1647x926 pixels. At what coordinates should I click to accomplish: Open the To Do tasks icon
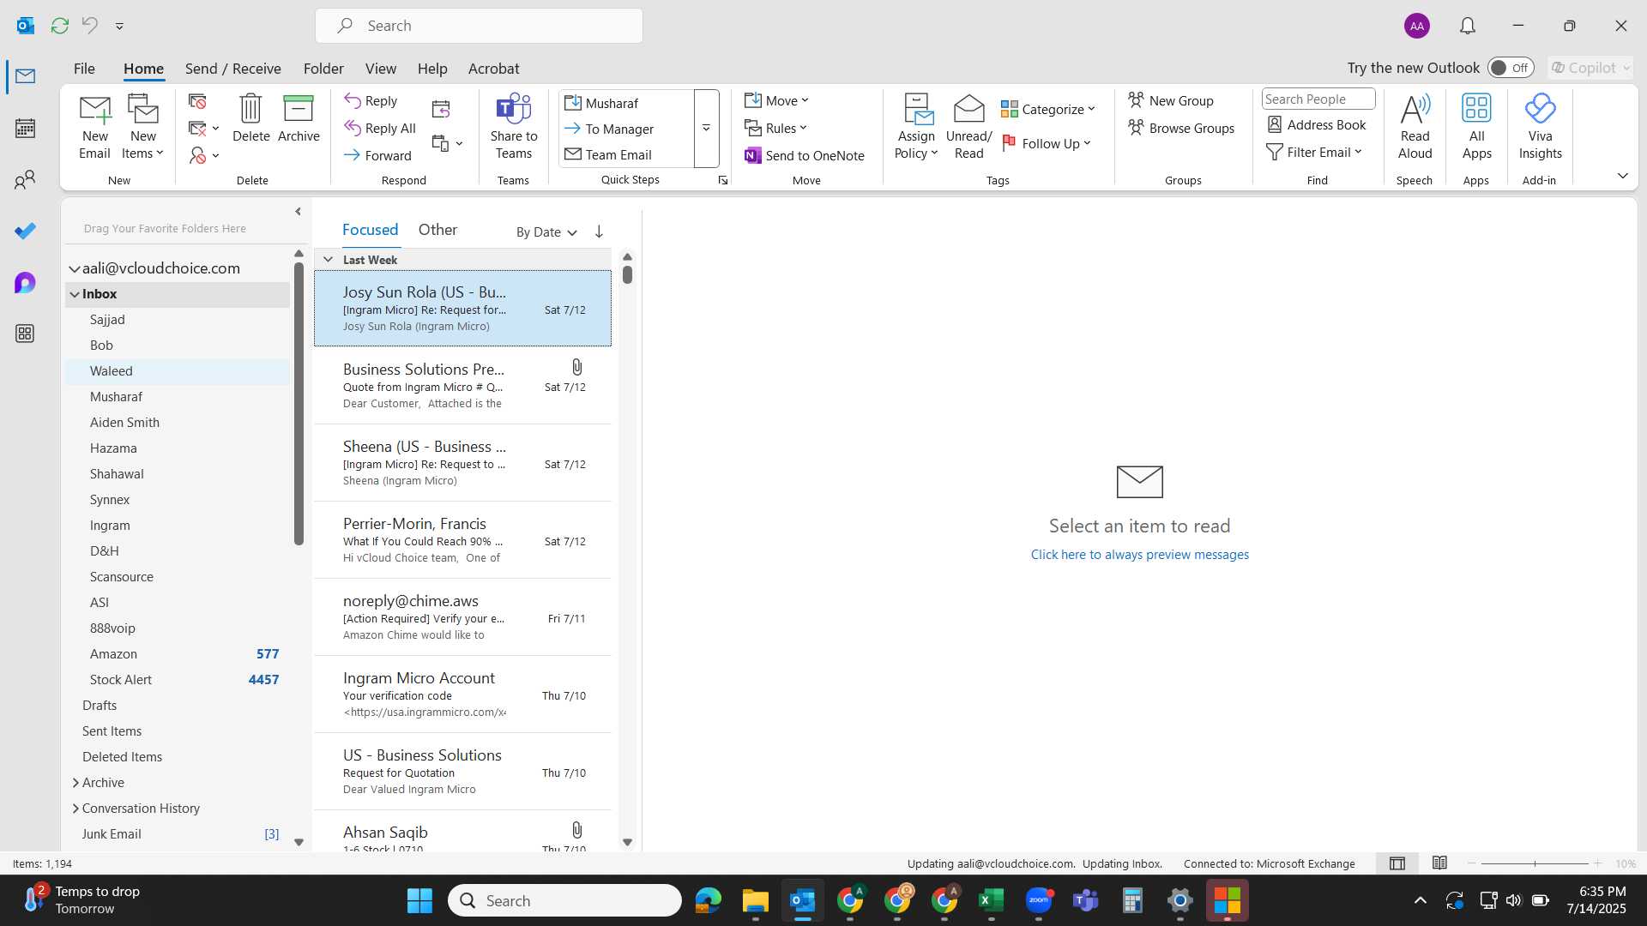point(25,231)
